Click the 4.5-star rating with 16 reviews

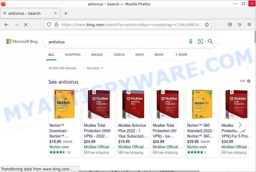point(60,152)
